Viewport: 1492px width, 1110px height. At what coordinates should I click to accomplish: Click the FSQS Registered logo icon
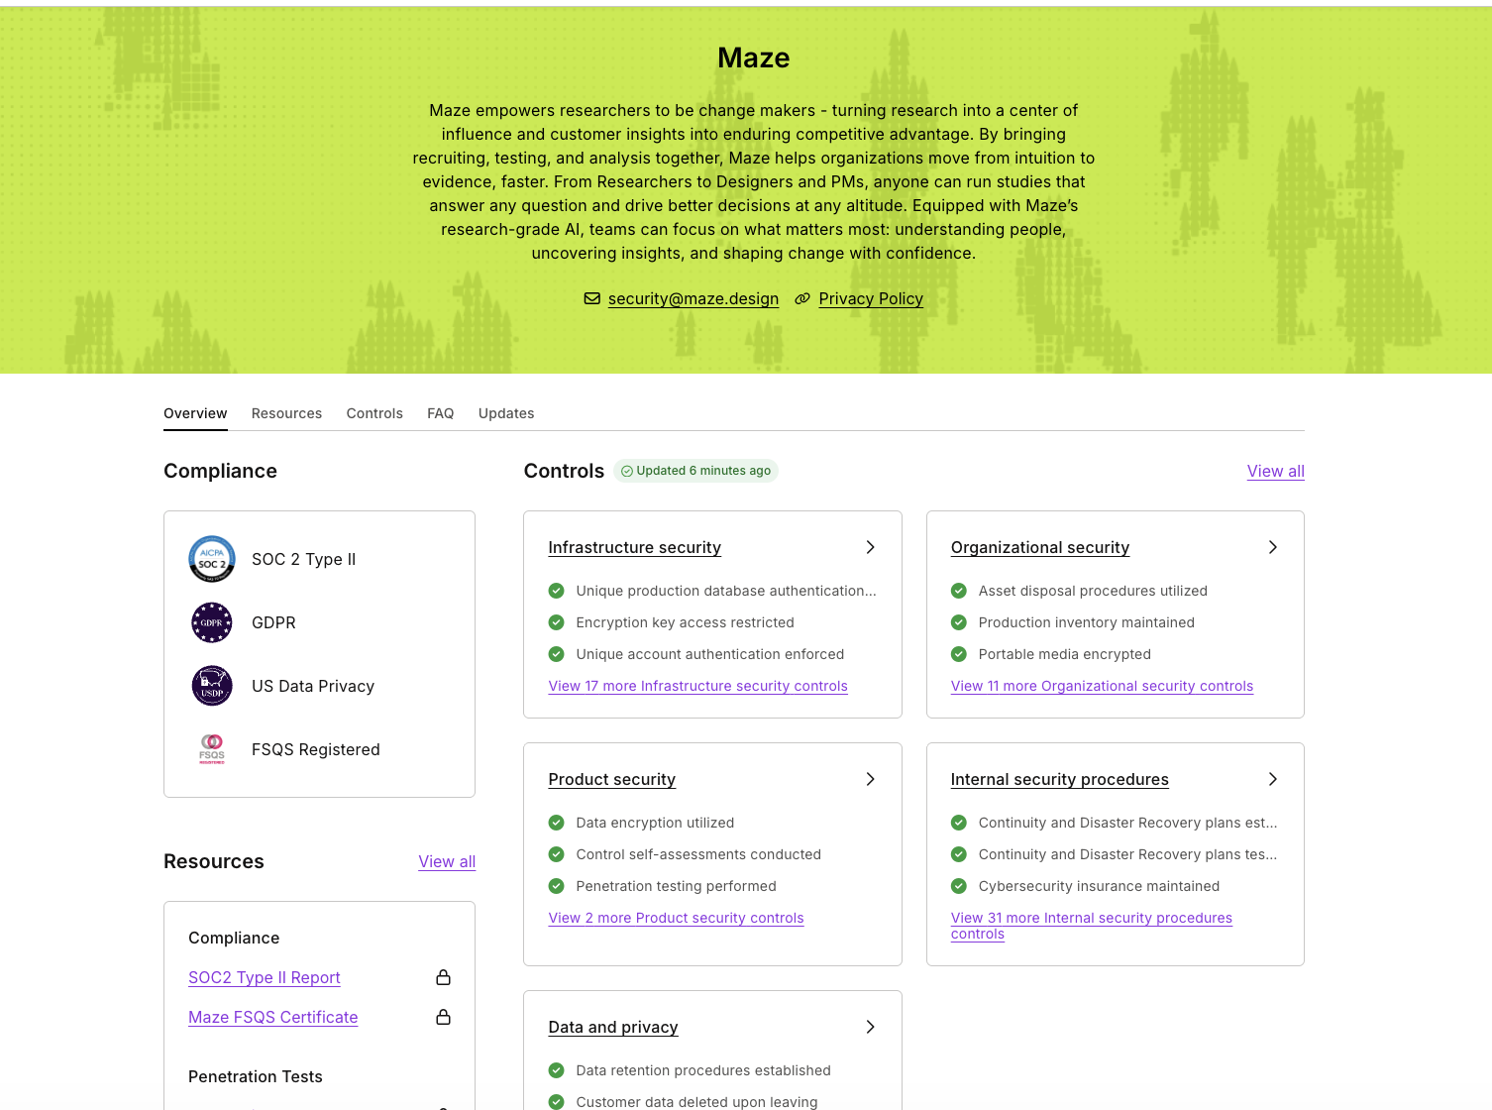212,749
